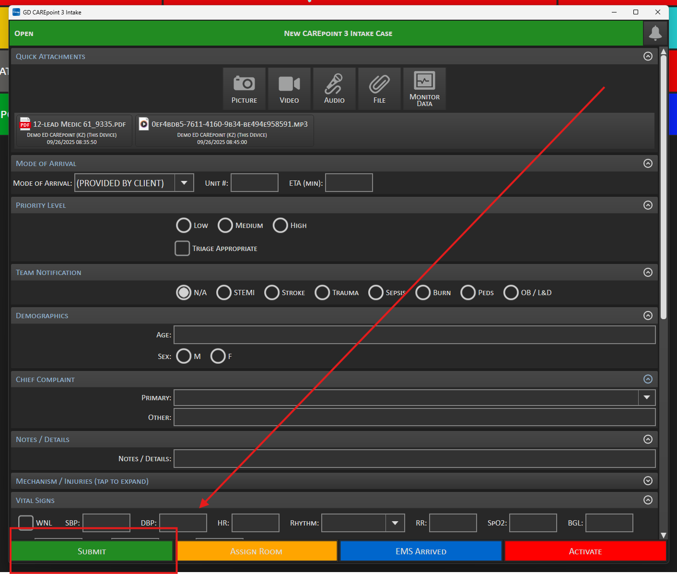Record Audio with microphone icon
The height and width of the screenshot is (574, 677).
pos(334,89)
